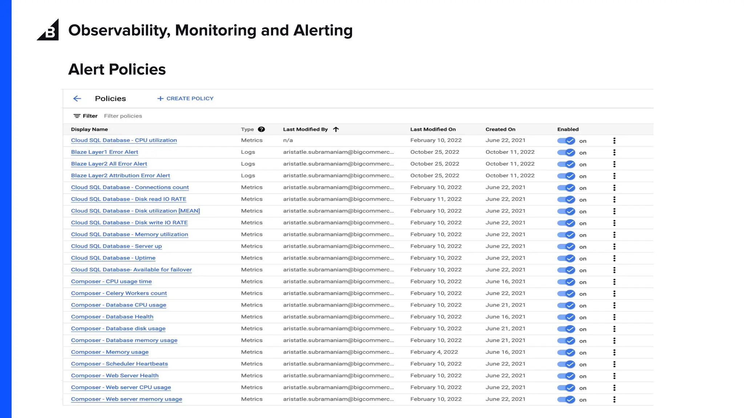Open Blaze Layer2 Attribution Error Alert link
Screen dimensions: 744x418
[x=120, y=176]
